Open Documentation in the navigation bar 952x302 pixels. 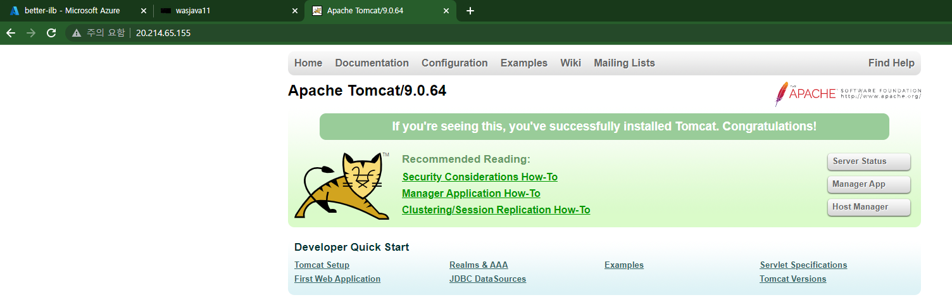pyautogui.click(x=372, y=63)
